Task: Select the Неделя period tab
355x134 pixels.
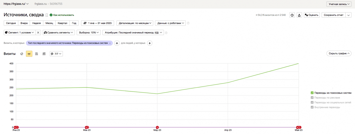Action: pos(37,23)
